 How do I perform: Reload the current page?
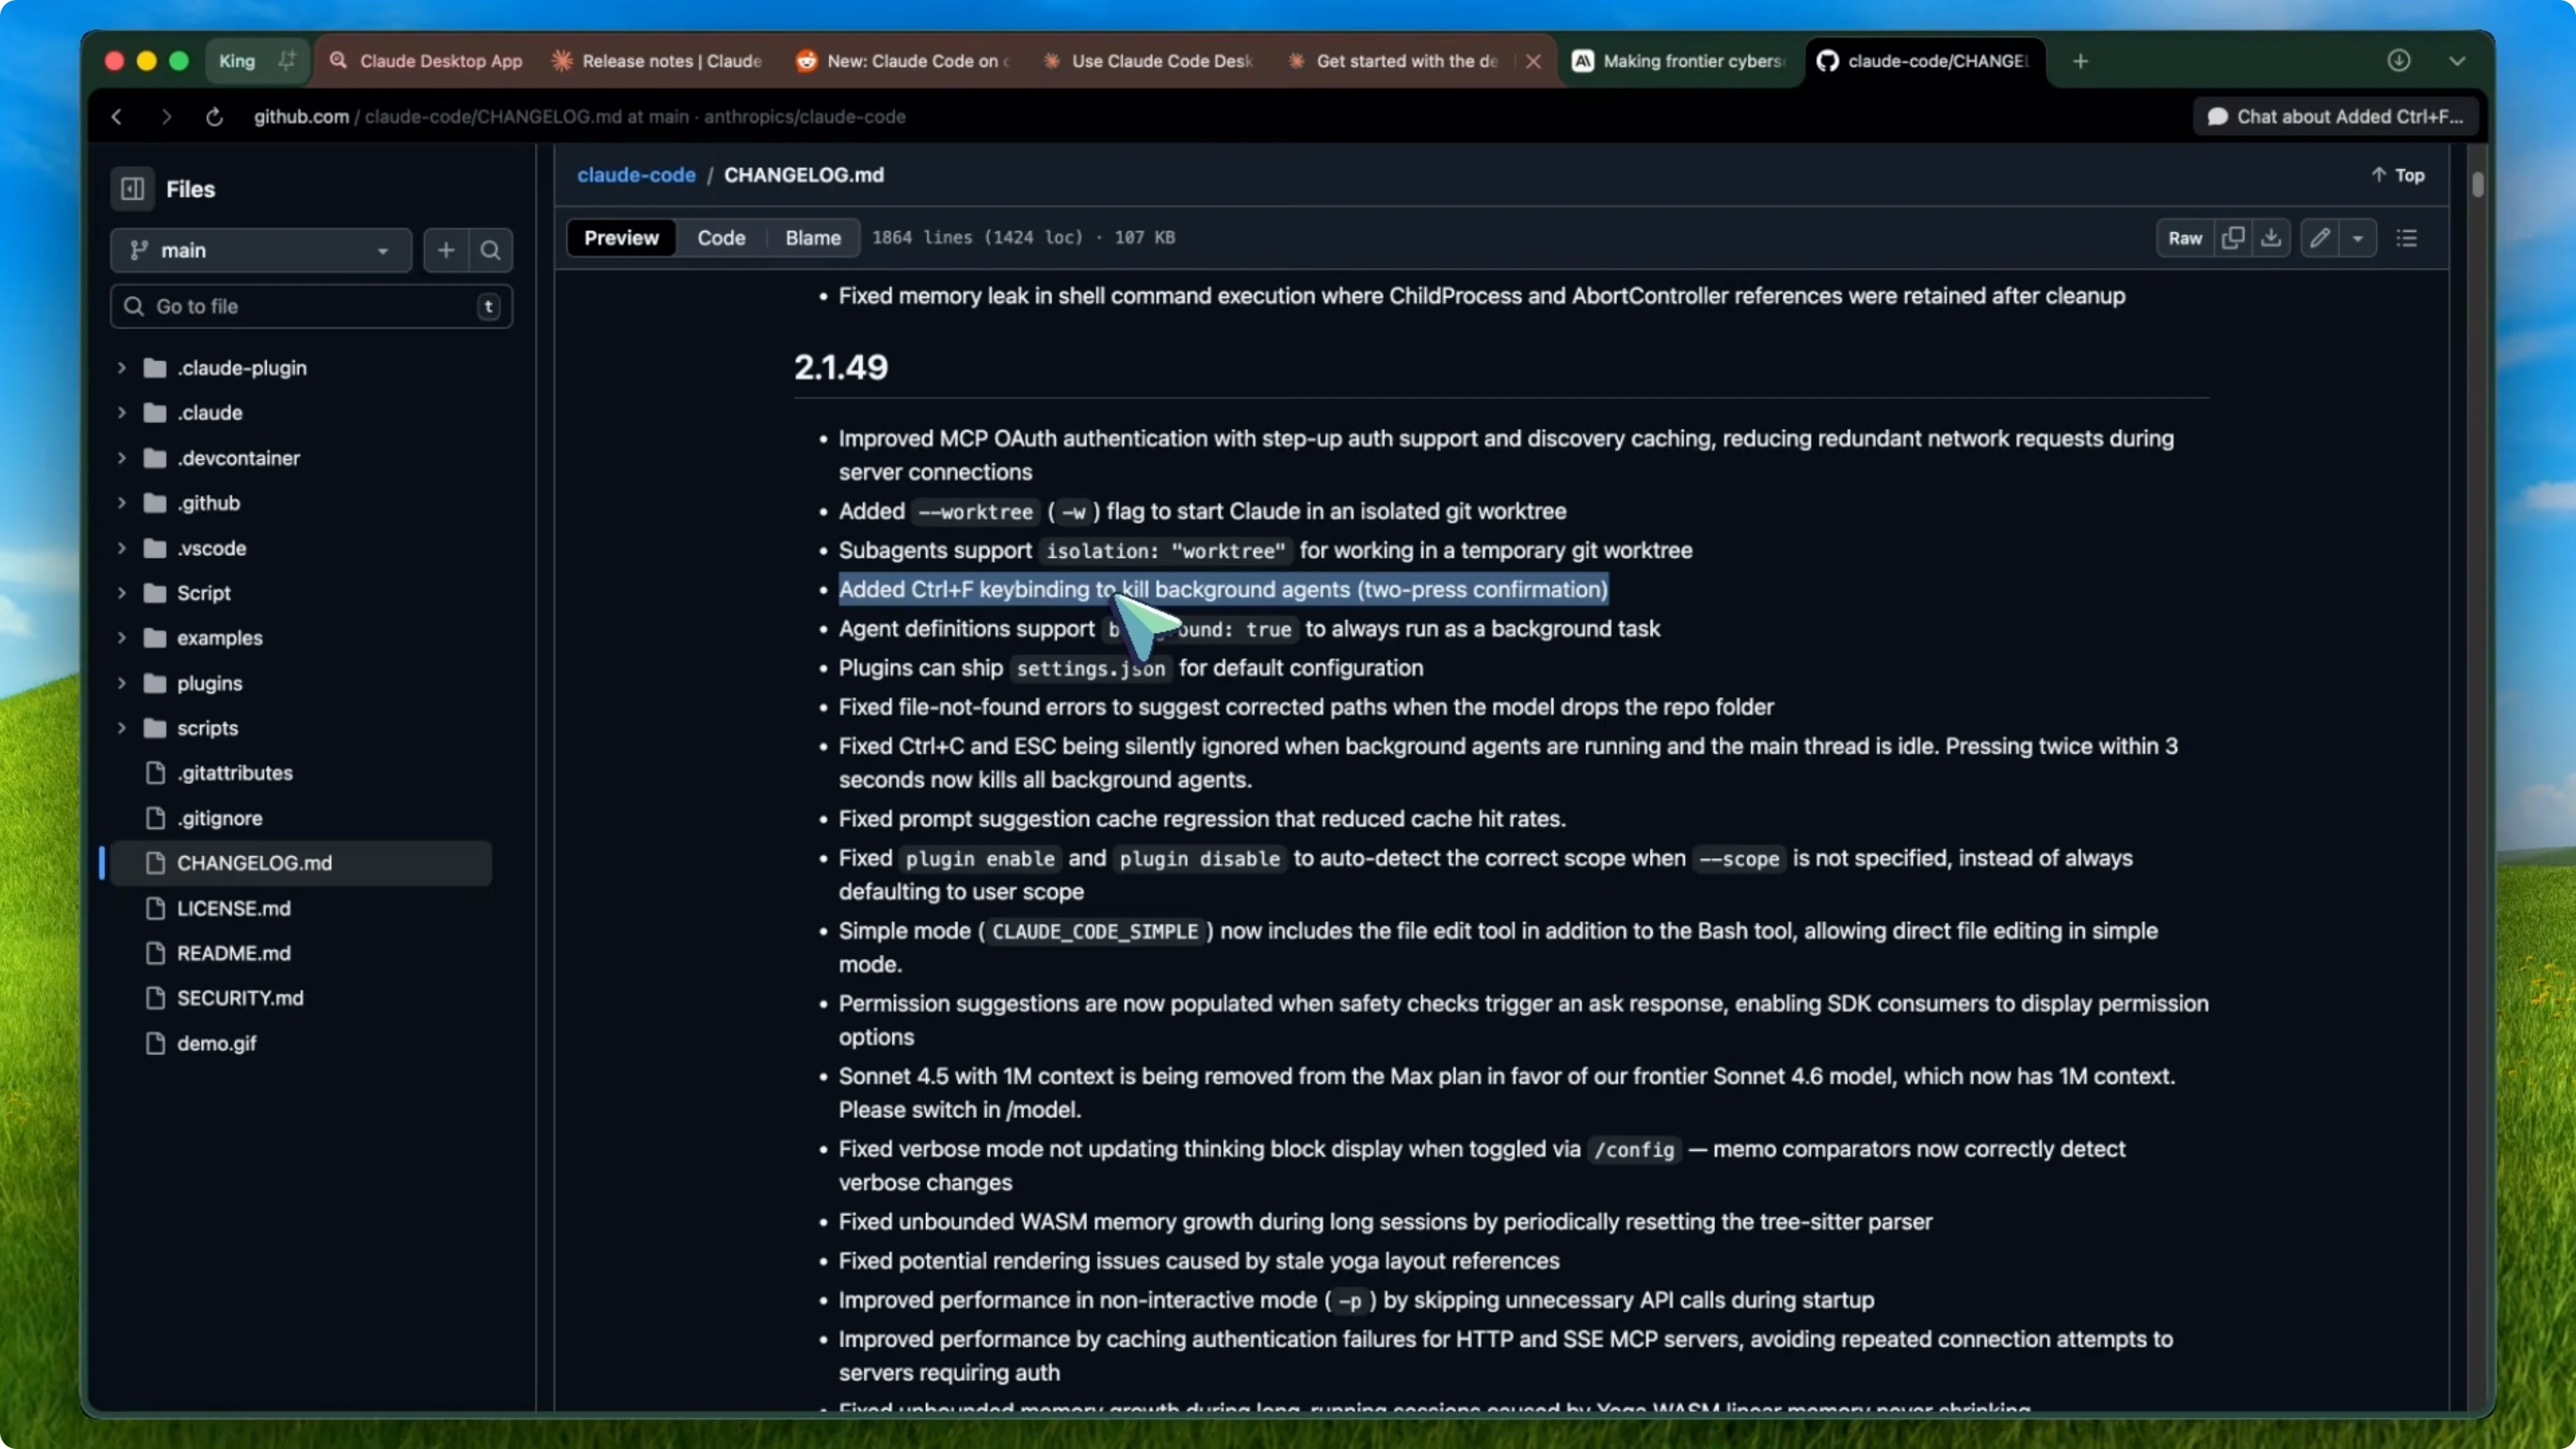click(x=214, y=116)
